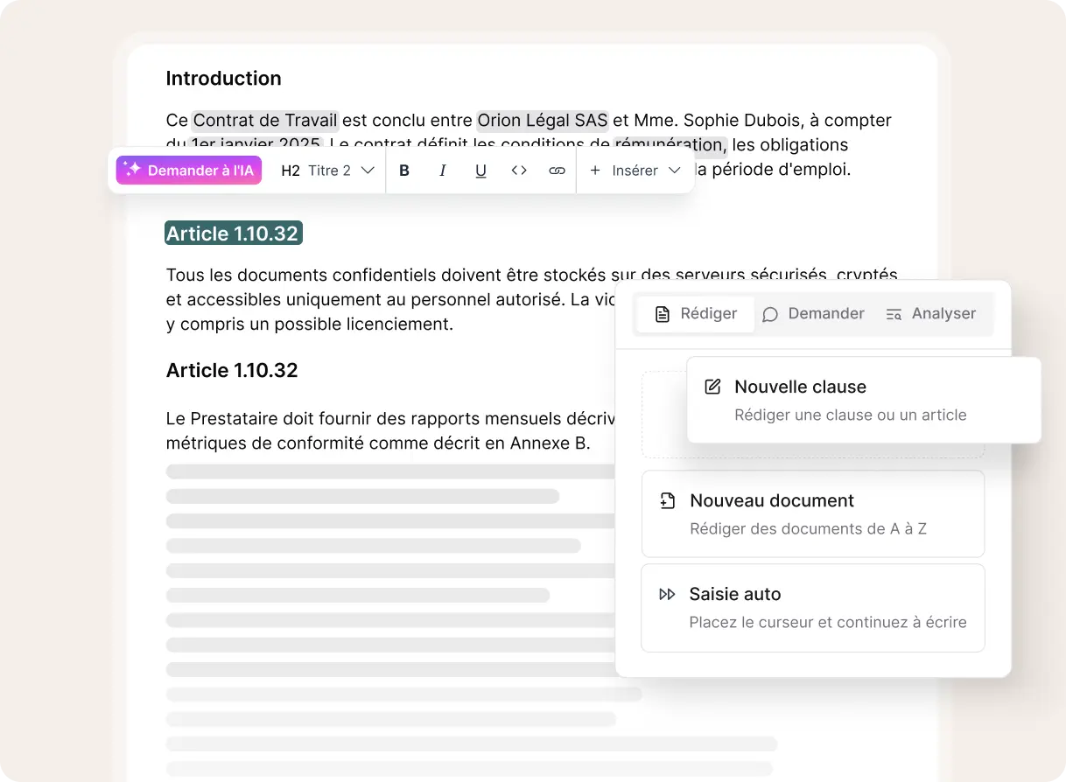This screenshot has width=1066, height=782.
Task: Click the new file icon beside Nouveau document
Action: coord(667,501)
